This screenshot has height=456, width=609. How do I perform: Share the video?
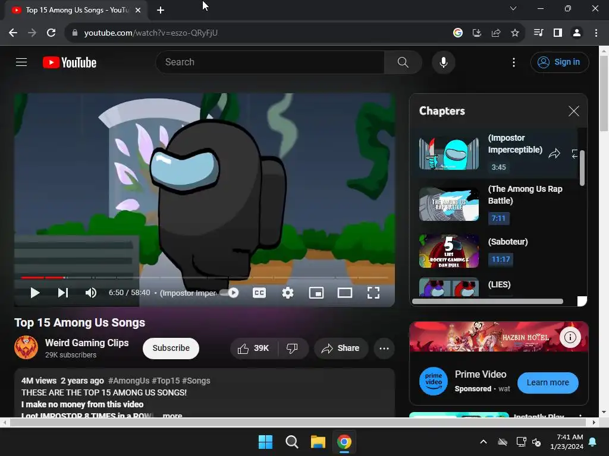pos(341,348)
